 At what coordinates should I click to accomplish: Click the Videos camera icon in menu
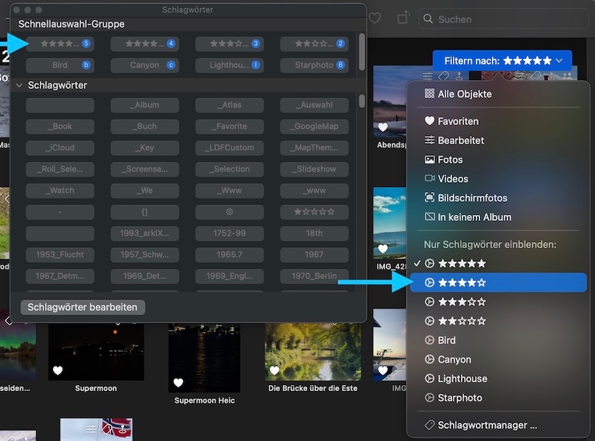point(430,179)
